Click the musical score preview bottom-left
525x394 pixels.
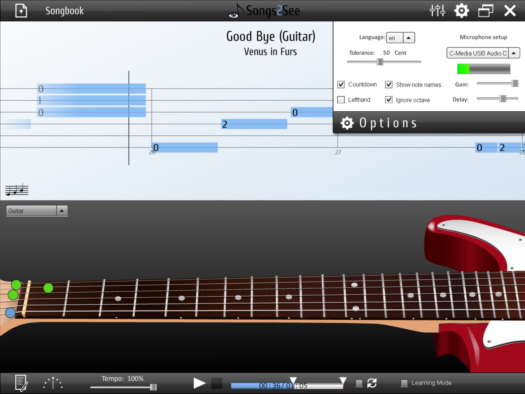tap(16, 189)
